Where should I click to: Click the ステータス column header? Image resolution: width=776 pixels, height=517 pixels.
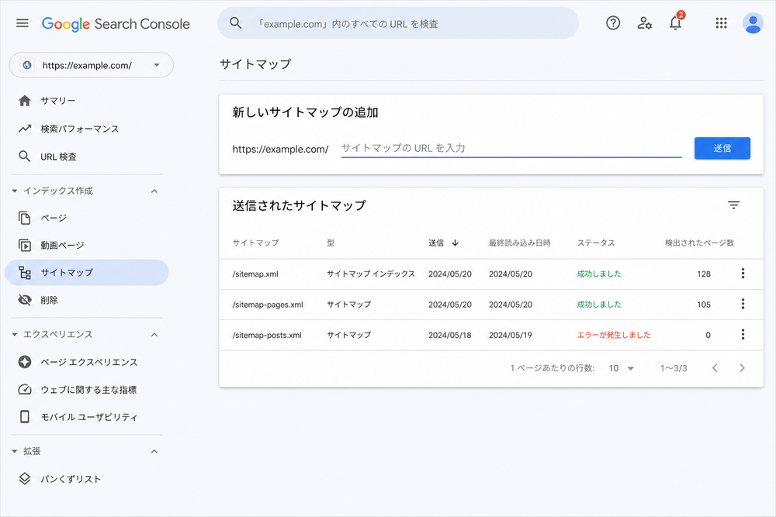[596, 243]
